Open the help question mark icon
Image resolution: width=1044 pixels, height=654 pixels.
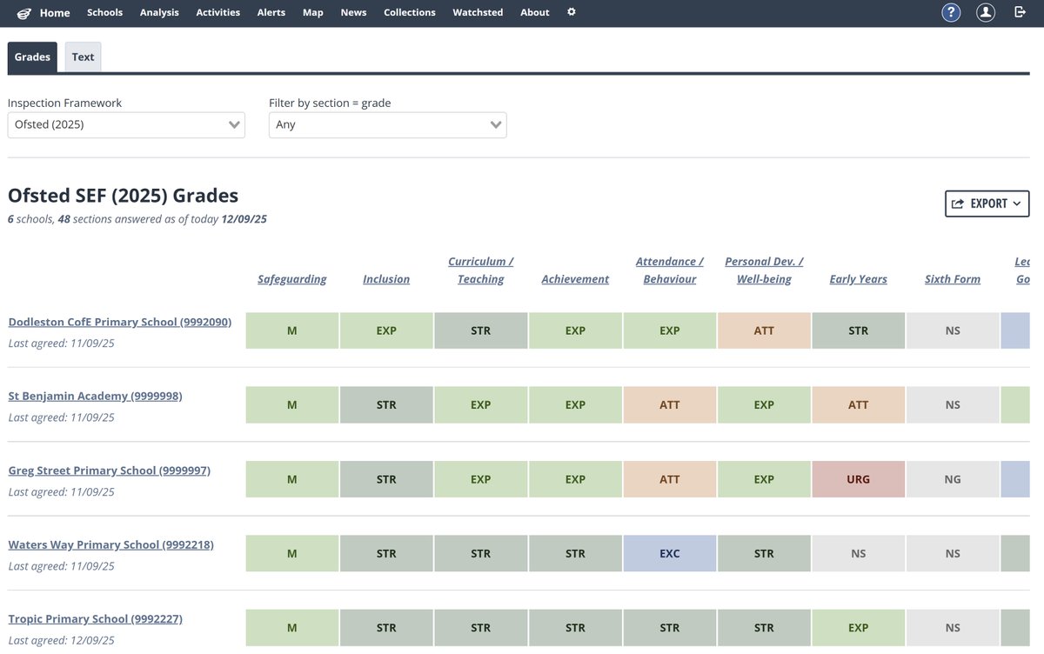coord(951,12)
